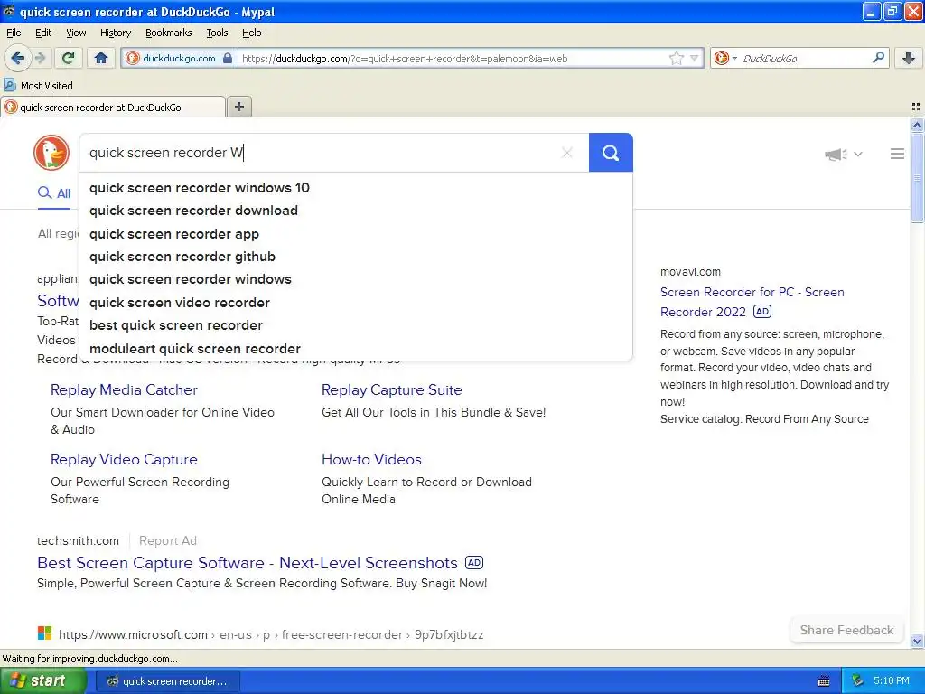Click the browser address URL field
Viewport: 925px width, 694px height.
click(x=453, y=59)
